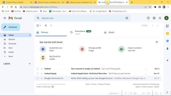The width and height of the screenshot is (171, 96).
Task: Open storage management external link icon
Action: click(53, 87)
